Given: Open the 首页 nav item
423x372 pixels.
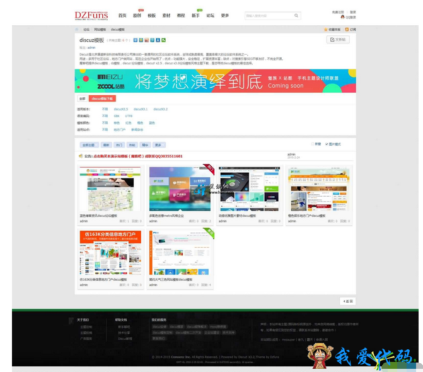Looking at the screenshot, I should (122, 16).
